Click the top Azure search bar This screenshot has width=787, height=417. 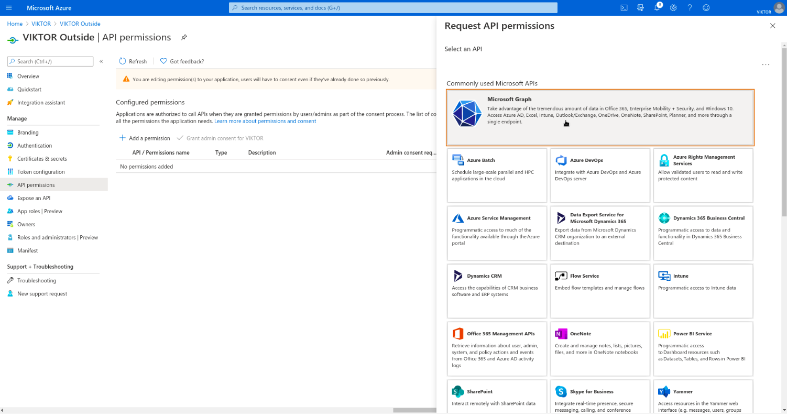pos(393,8)
